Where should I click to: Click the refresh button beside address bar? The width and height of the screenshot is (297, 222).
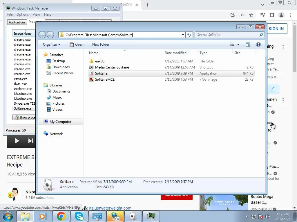click(189, 35)
